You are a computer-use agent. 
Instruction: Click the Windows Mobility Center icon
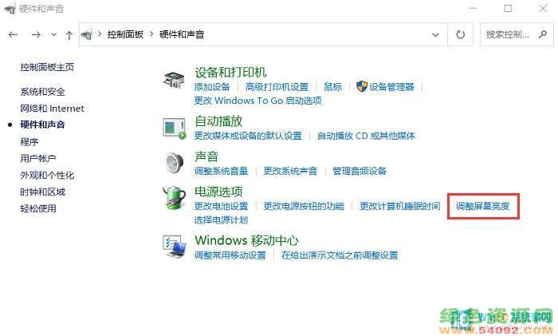pos(175,247)
